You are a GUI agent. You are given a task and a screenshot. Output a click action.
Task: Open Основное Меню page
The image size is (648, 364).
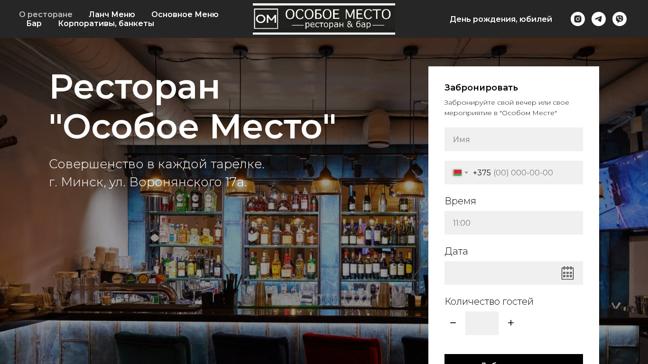(x=185, y=14)
